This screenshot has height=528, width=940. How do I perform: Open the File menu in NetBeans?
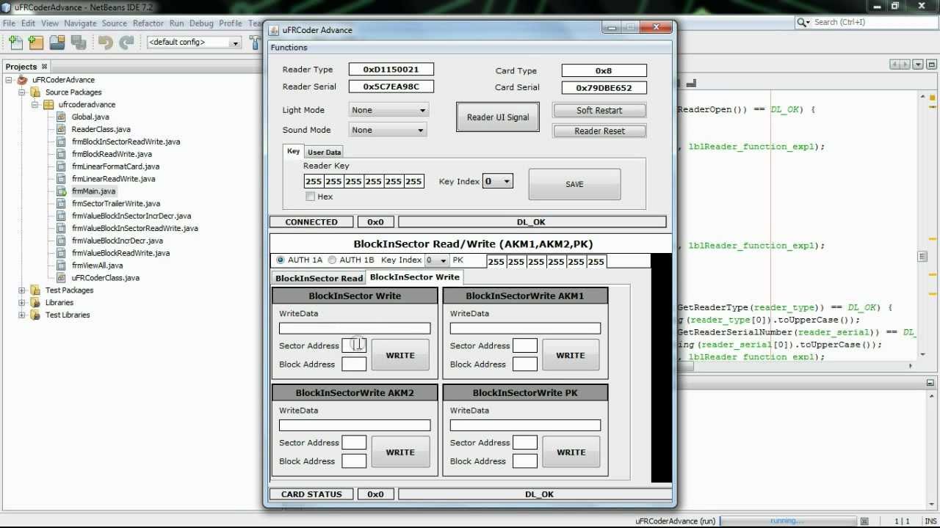coord(9,23)
